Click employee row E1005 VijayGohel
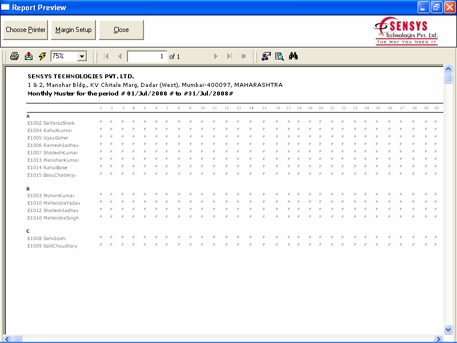457x343 pixels. (x=48, y=138)
